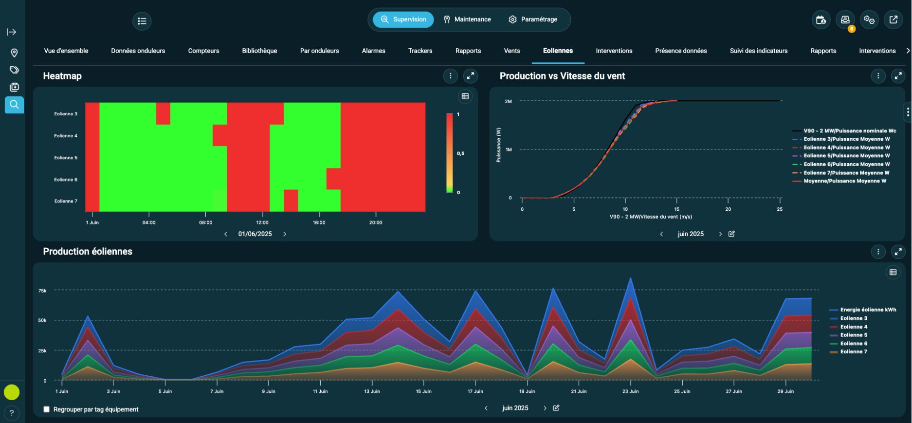Expand the collapsed left sidebar
Image resolution: width=912 pixels, height=423 pixels.
pyautogui.click(x=12, y=32)
